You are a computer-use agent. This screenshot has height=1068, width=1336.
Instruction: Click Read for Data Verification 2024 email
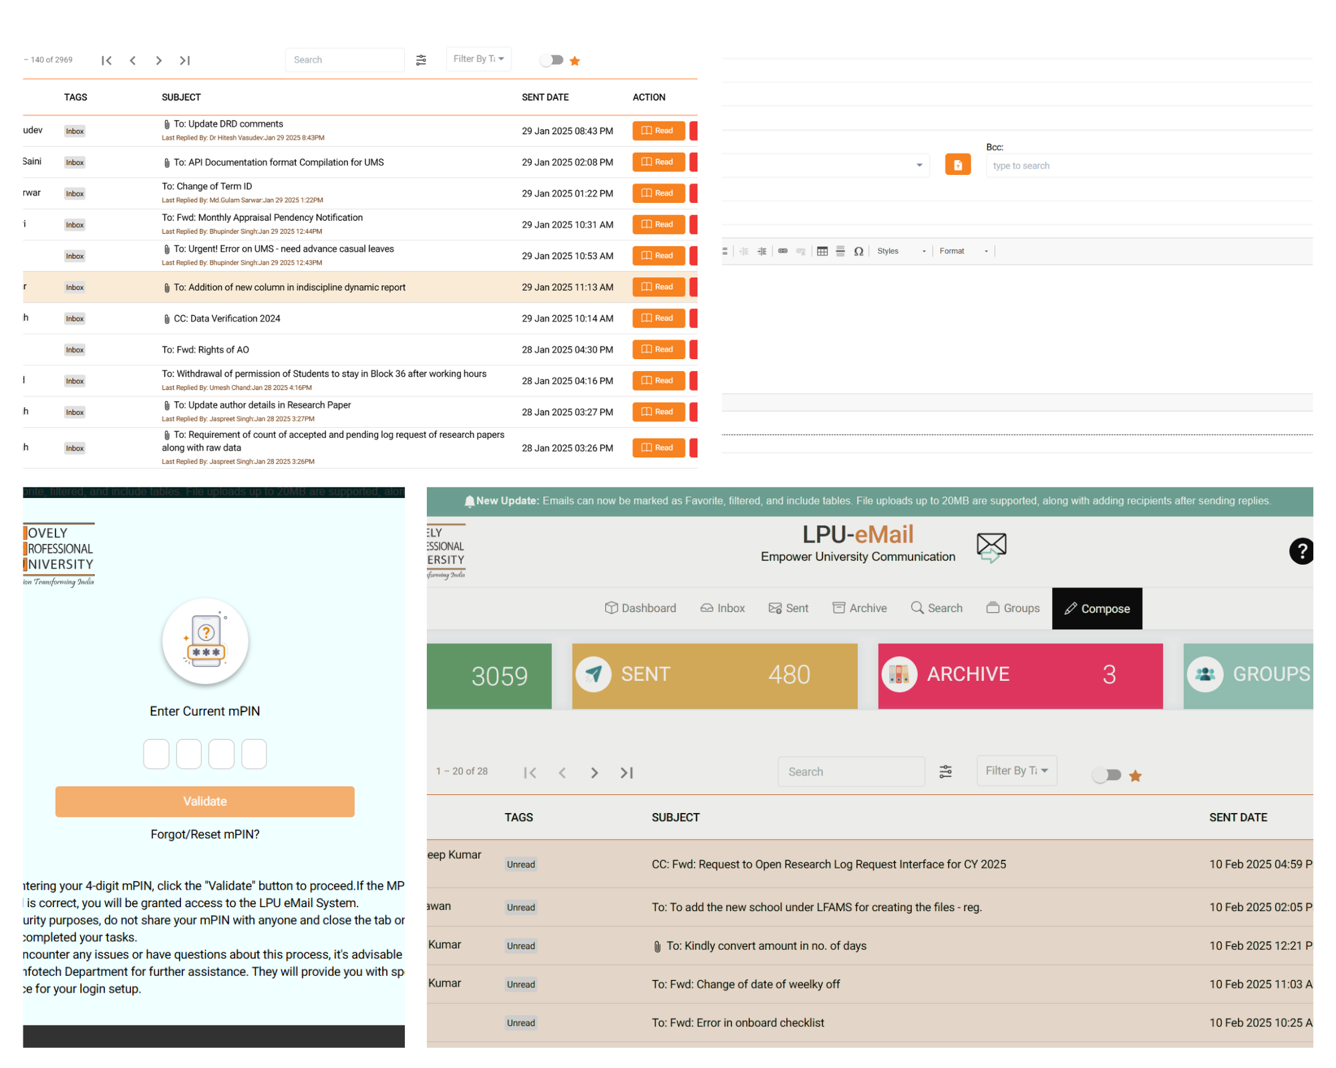(659, 318)
